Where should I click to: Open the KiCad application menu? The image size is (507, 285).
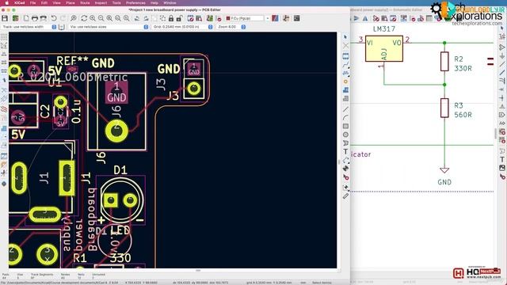[19, 2]
